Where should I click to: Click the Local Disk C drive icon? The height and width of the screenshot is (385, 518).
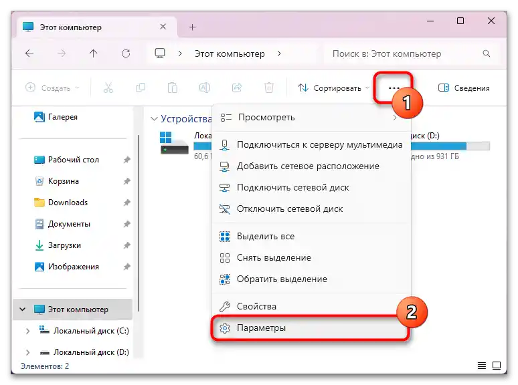tap(174, 143)
